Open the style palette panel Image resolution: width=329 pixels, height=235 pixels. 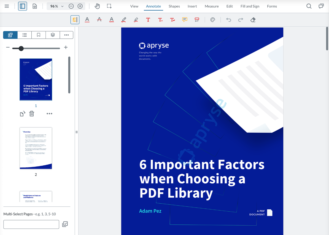tap(212, 20)
